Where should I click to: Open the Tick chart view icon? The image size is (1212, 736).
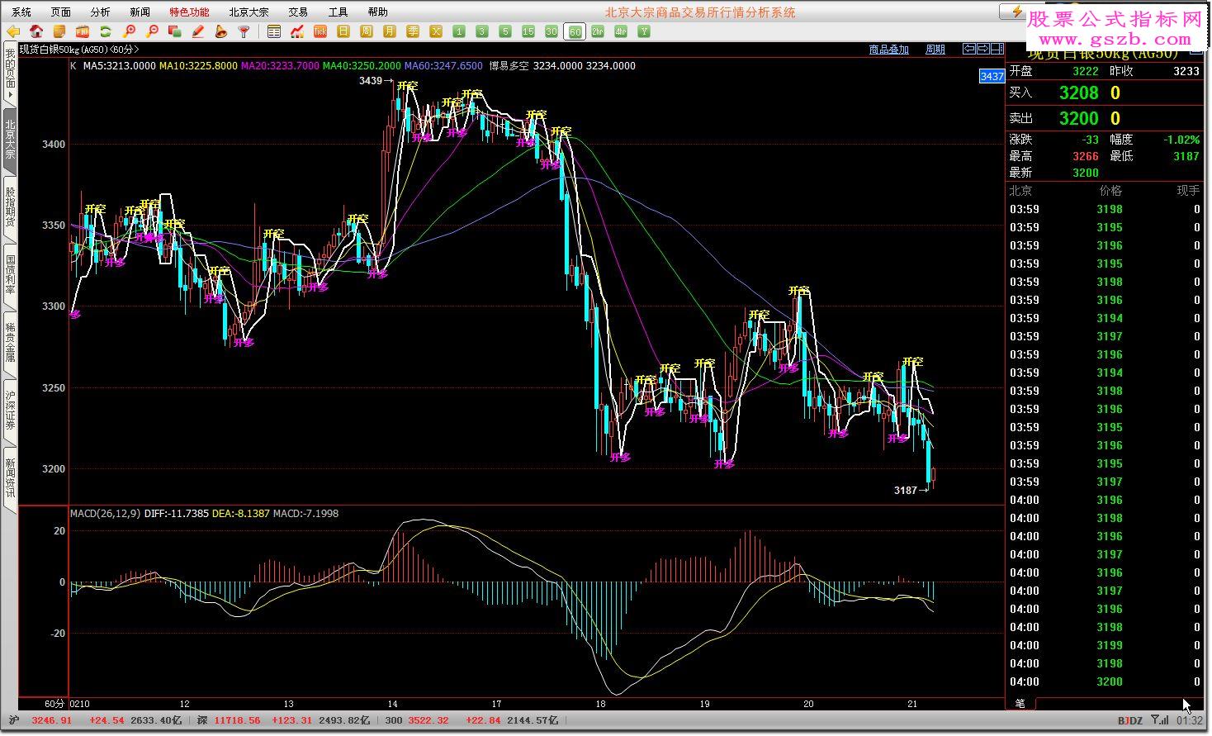[320, 31]
